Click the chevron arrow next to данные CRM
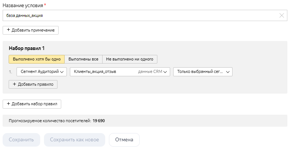293x153 pixels. coord(166,72)
